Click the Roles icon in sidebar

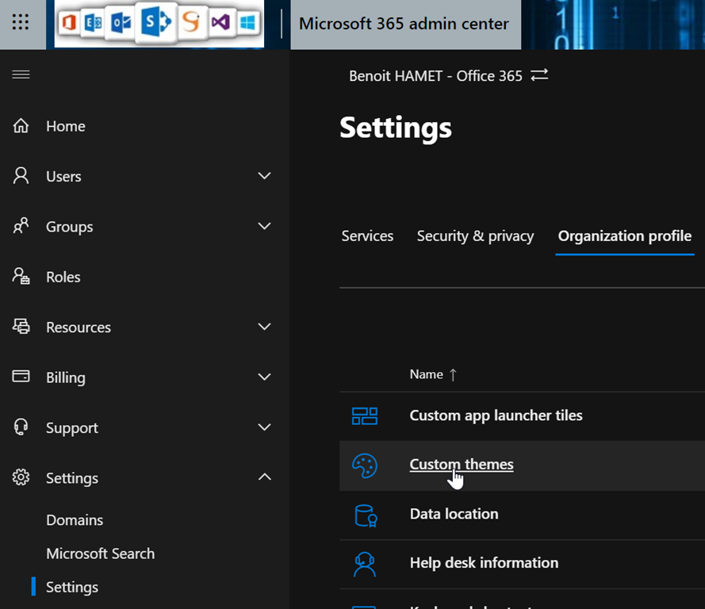pos(21,277)
